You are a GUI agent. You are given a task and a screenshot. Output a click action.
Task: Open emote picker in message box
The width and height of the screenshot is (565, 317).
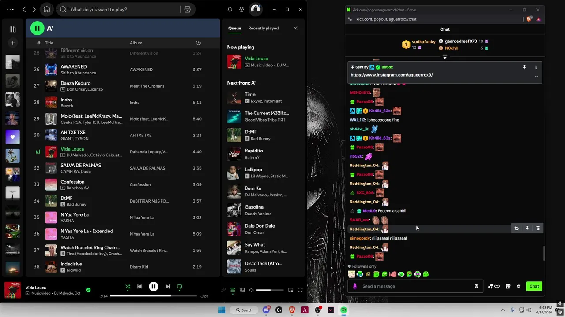point(476,286)
